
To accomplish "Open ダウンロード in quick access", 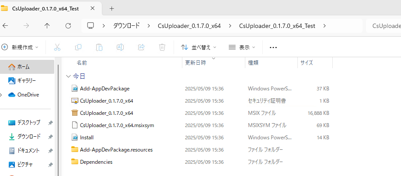I will 29,137.
